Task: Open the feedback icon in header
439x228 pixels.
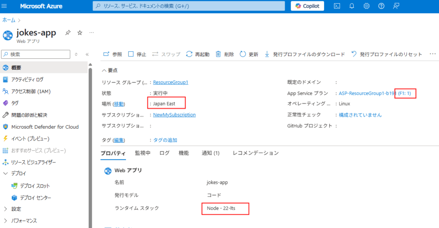Action: coord(396,6)
